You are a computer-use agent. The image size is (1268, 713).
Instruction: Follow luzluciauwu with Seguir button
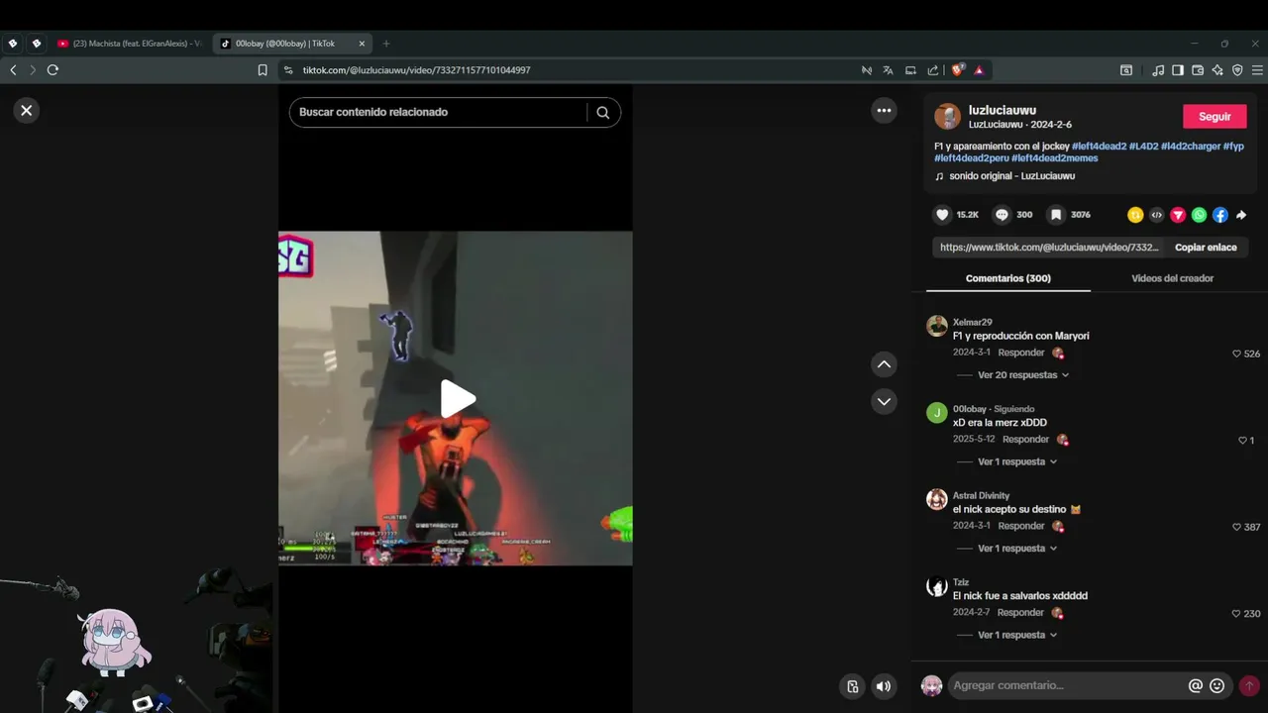pos(1215,116)
